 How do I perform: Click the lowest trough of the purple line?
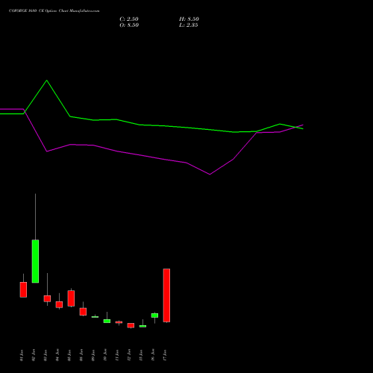tap(210, 175)
